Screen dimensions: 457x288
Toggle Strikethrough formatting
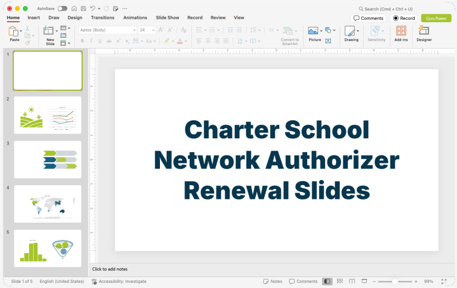pos(109,41)
